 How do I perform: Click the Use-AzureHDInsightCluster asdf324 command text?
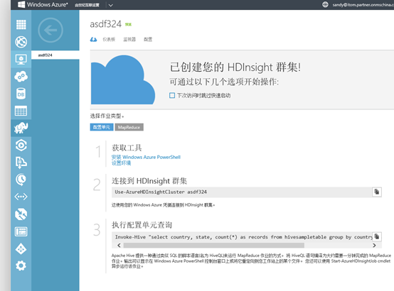tap(161, 192)
